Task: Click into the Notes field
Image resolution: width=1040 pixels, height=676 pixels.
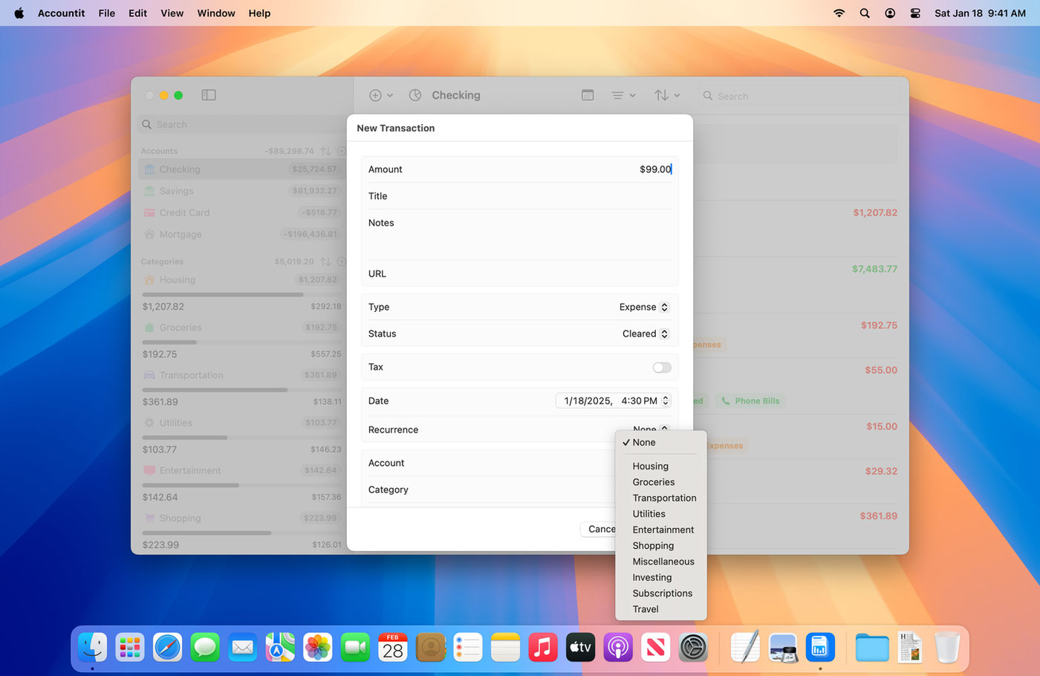Action: [x=519, y=235]
